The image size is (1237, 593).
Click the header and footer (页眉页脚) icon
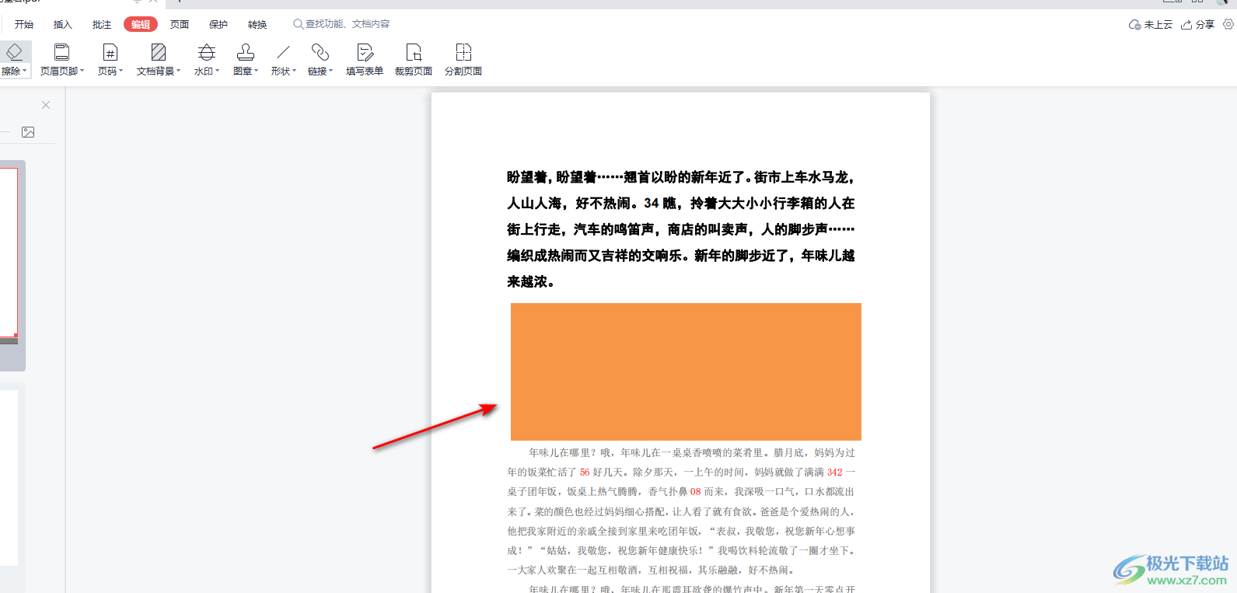61,52
